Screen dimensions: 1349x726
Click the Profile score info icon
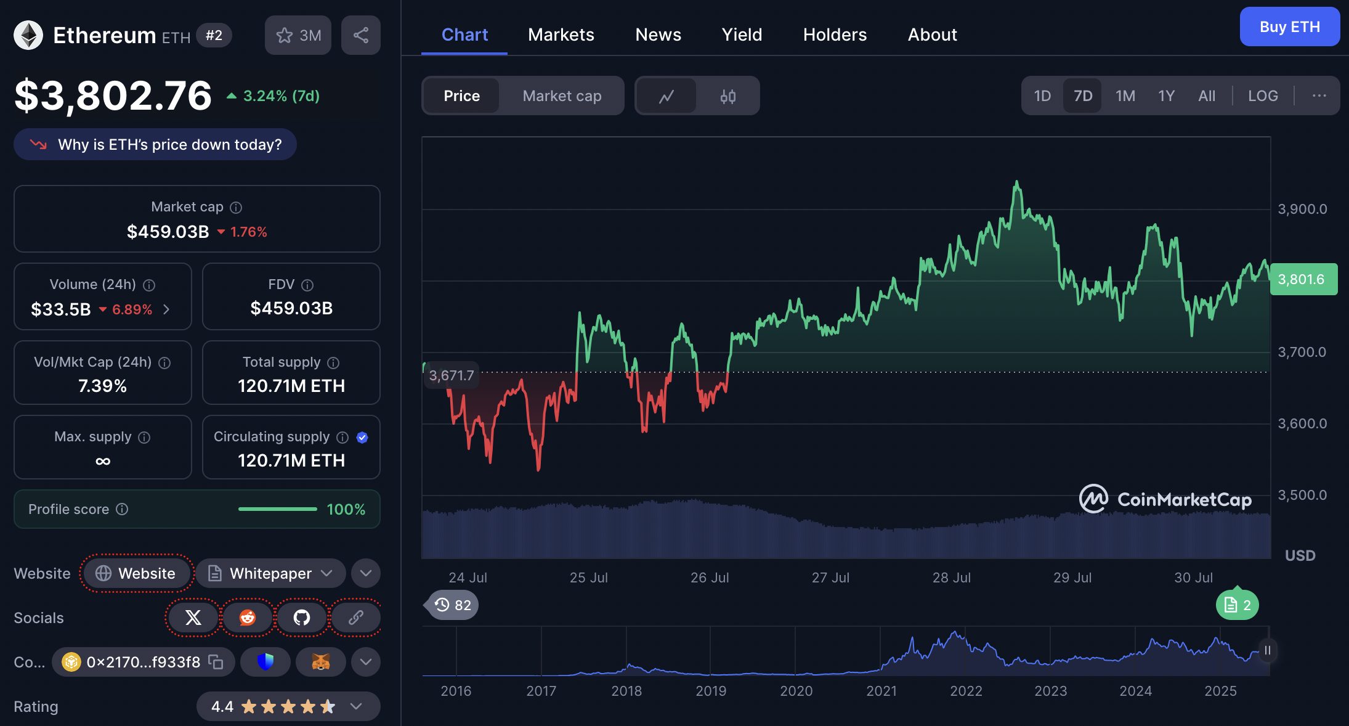[x=122, y=509]
